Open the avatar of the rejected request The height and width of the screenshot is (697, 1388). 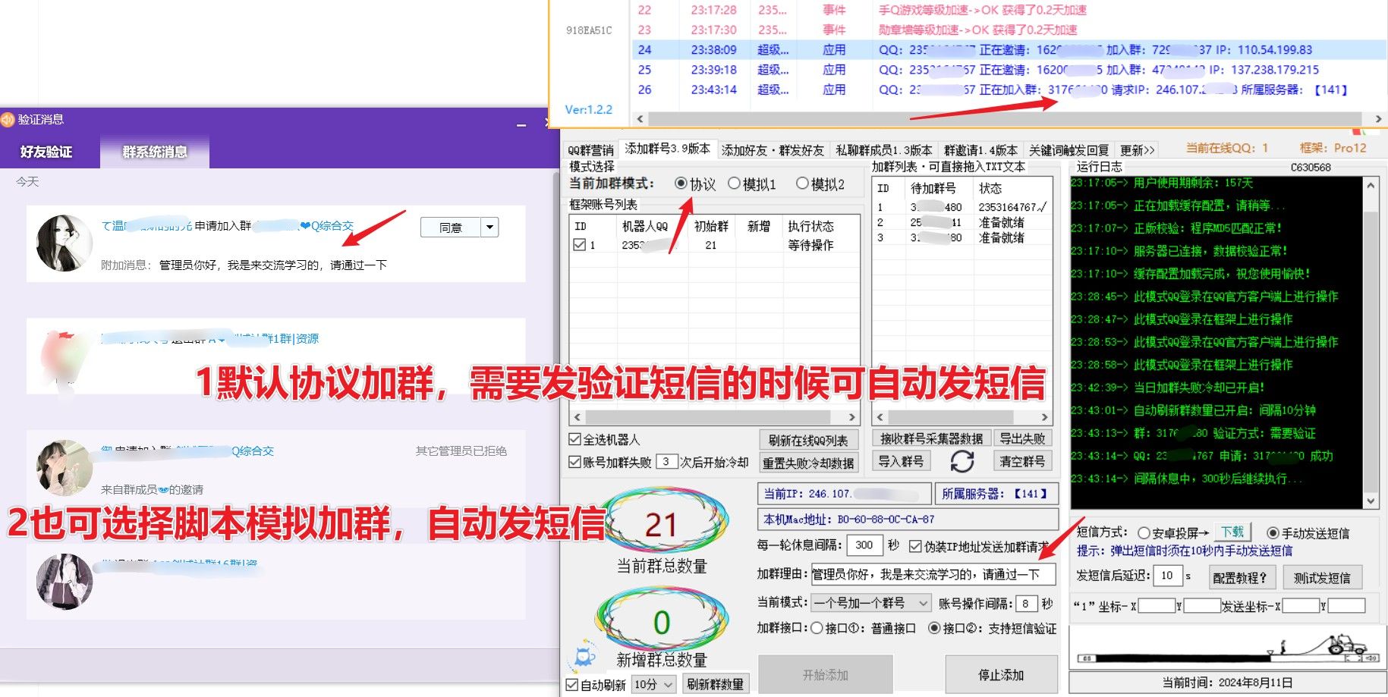point(64,468)
